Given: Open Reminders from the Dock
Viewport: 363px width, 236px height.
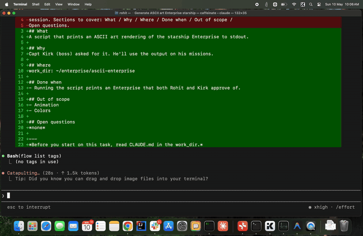Looking at the screenshot, I should (x=100, y=226).
